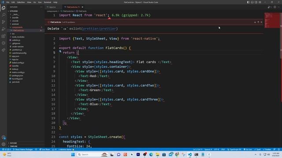This screenshot has height=158, width=282.
Task: Split the editor to the right
Action: [x=275, y=7]
